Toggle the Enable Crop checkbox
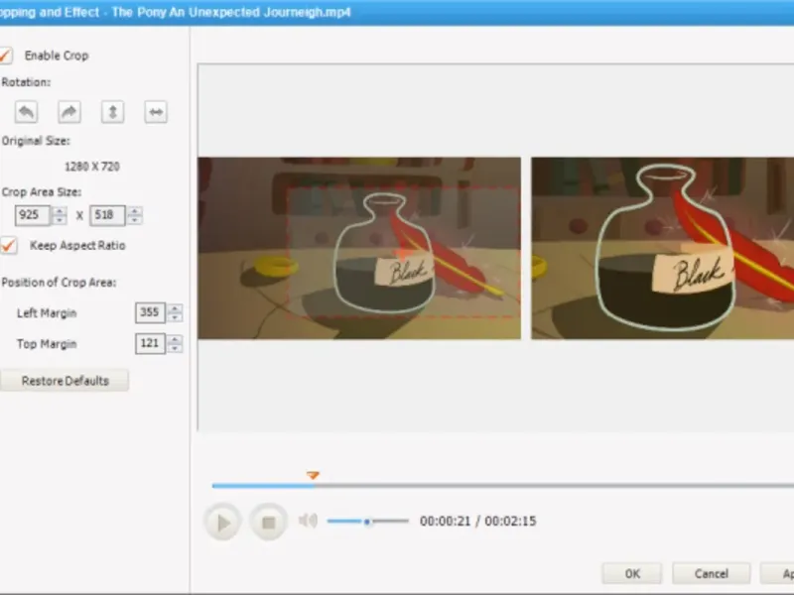 coord(6,56)
